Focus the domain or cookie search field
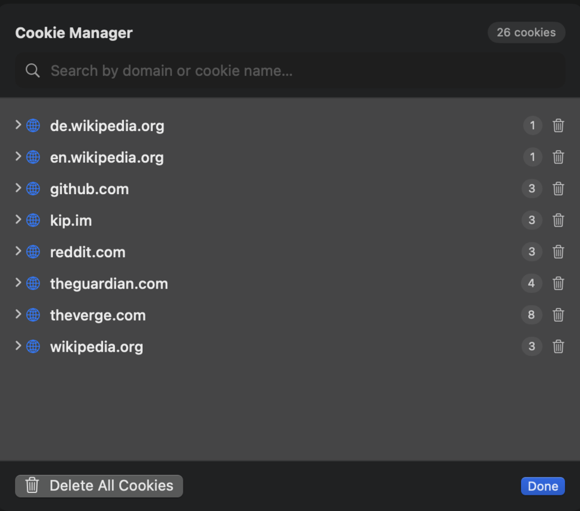Image resolution: width=580 pixels, height=511 pixels. coord(290,70)
